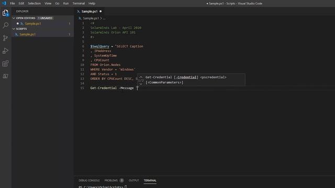Screen dimensions: 335x188
Task: Switch to the Debug Console panel tab
Action: coord(89,181)
